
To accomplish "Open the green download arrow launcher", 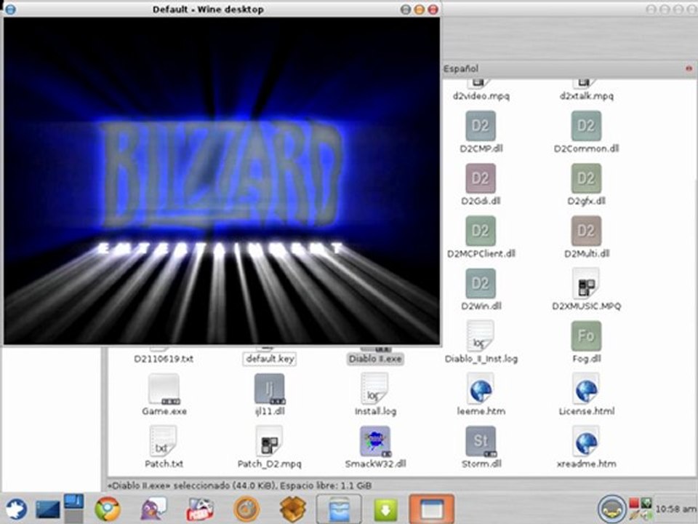I will (x=385, y=509).
